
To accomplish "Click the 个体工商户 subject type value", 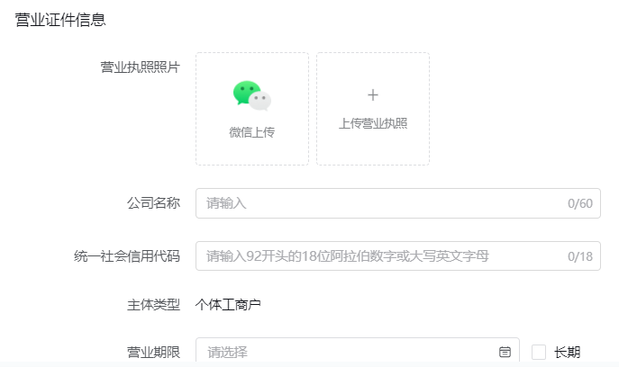I will click(x=228, y=305).
